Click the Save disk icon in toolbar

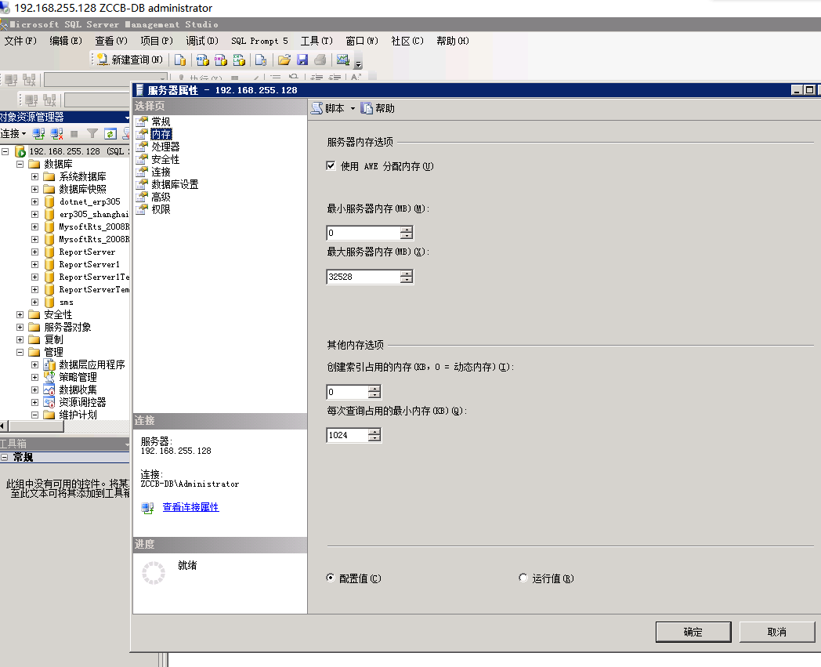[x=302, y=60]
